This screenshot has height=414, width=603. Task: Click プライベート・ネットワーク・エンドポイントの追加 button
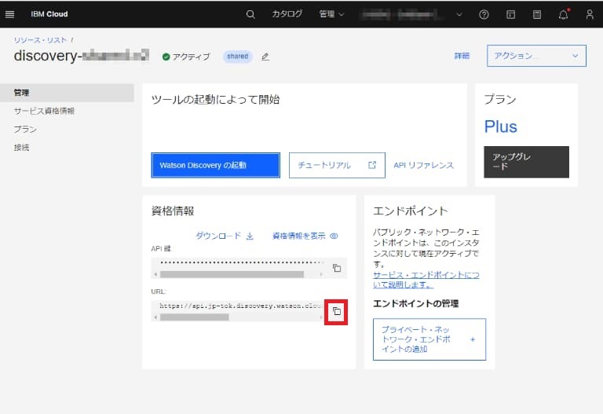[x=429, y=339]
